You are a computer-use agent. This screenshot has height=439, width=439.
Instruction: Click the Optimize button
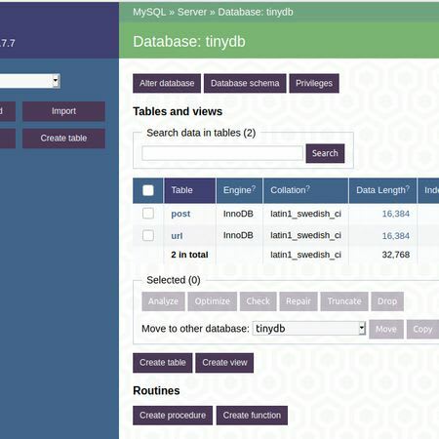[212, 301]
